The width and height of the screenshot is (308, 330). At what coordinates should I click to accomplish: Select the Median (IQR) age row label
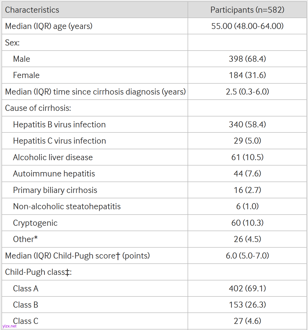[x=49, y=26]
